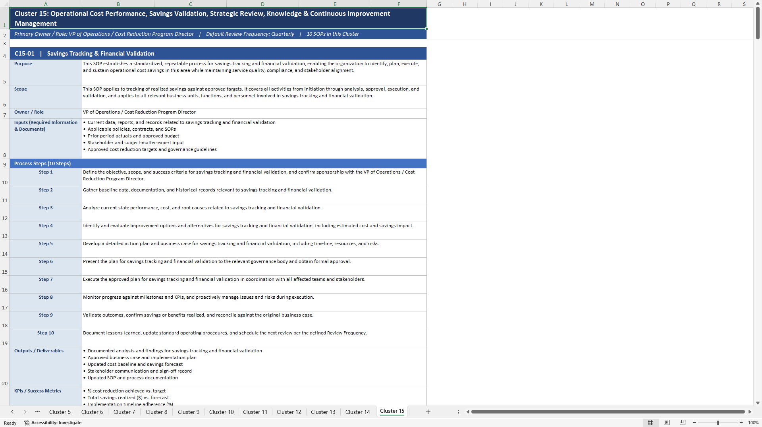The width and height of the screenshot is (762, 427).
Task: Click Step 8 description about monitoring progress
Action: (254, 302)
